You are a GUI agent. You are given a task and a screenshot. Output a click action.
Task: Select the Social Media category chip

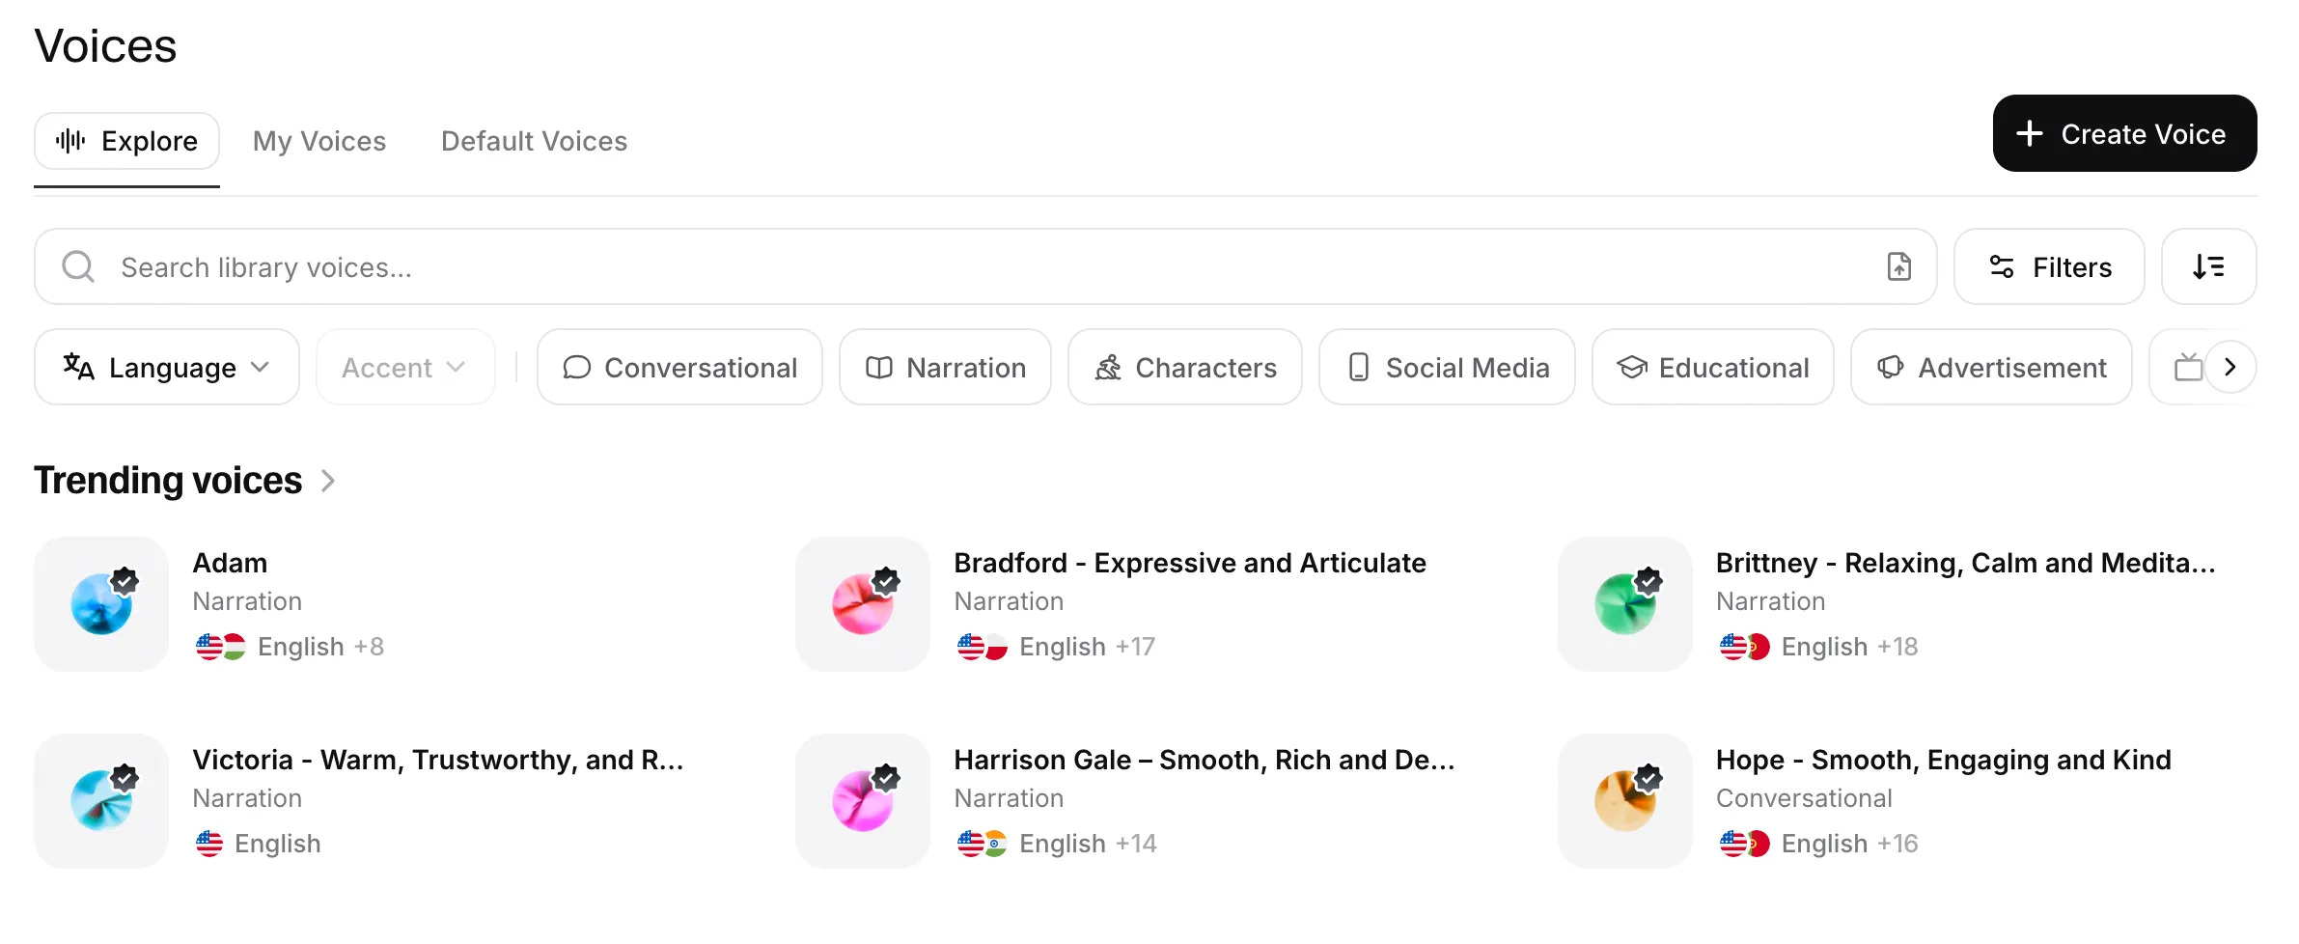coord(1447,368)
